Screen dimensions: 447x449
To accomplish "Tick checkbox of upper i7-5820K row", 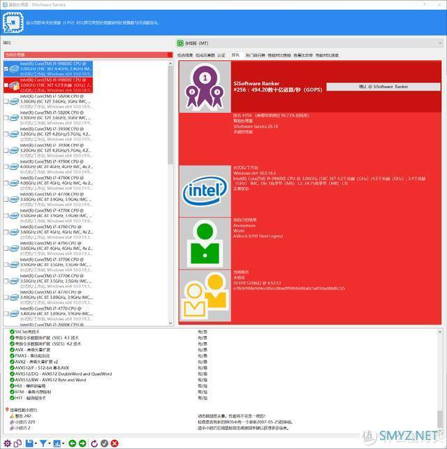I will tap(6, 101).
